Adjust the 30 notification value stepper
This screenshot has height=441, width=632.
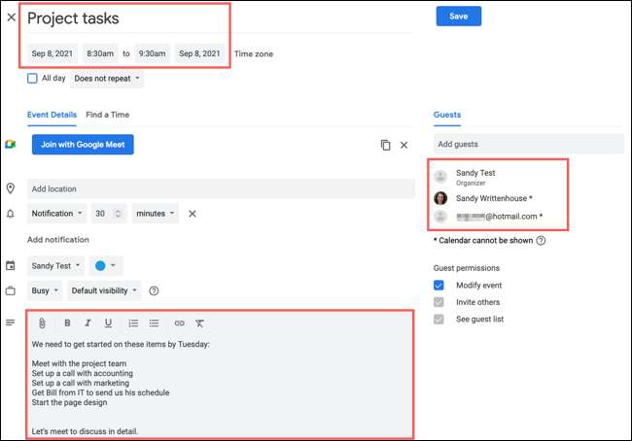(x=118, y=214)
